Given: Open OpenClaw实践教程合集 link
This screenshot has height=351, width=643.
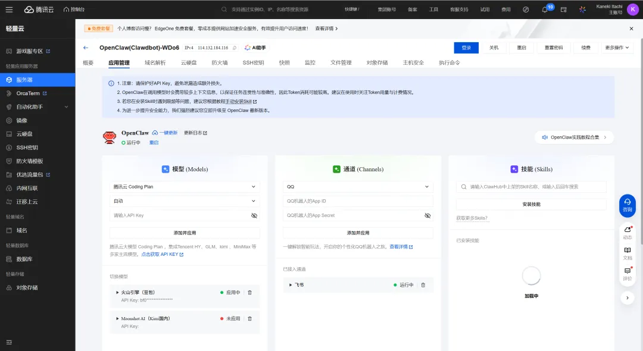Looking at the screenshot, I should pos(574,137).
